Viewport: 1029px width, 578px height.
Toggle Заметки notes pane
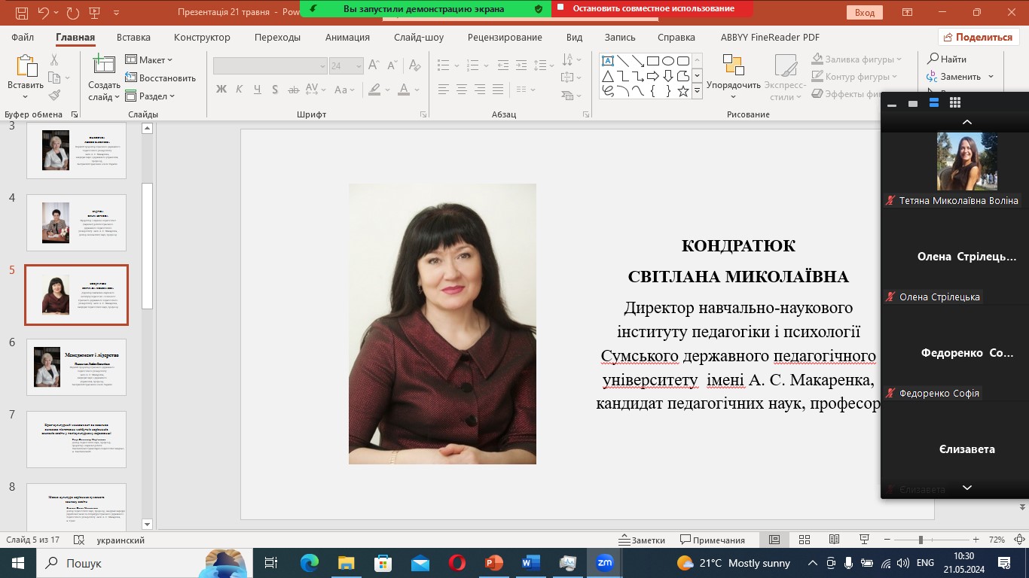(x=642, y=540)
